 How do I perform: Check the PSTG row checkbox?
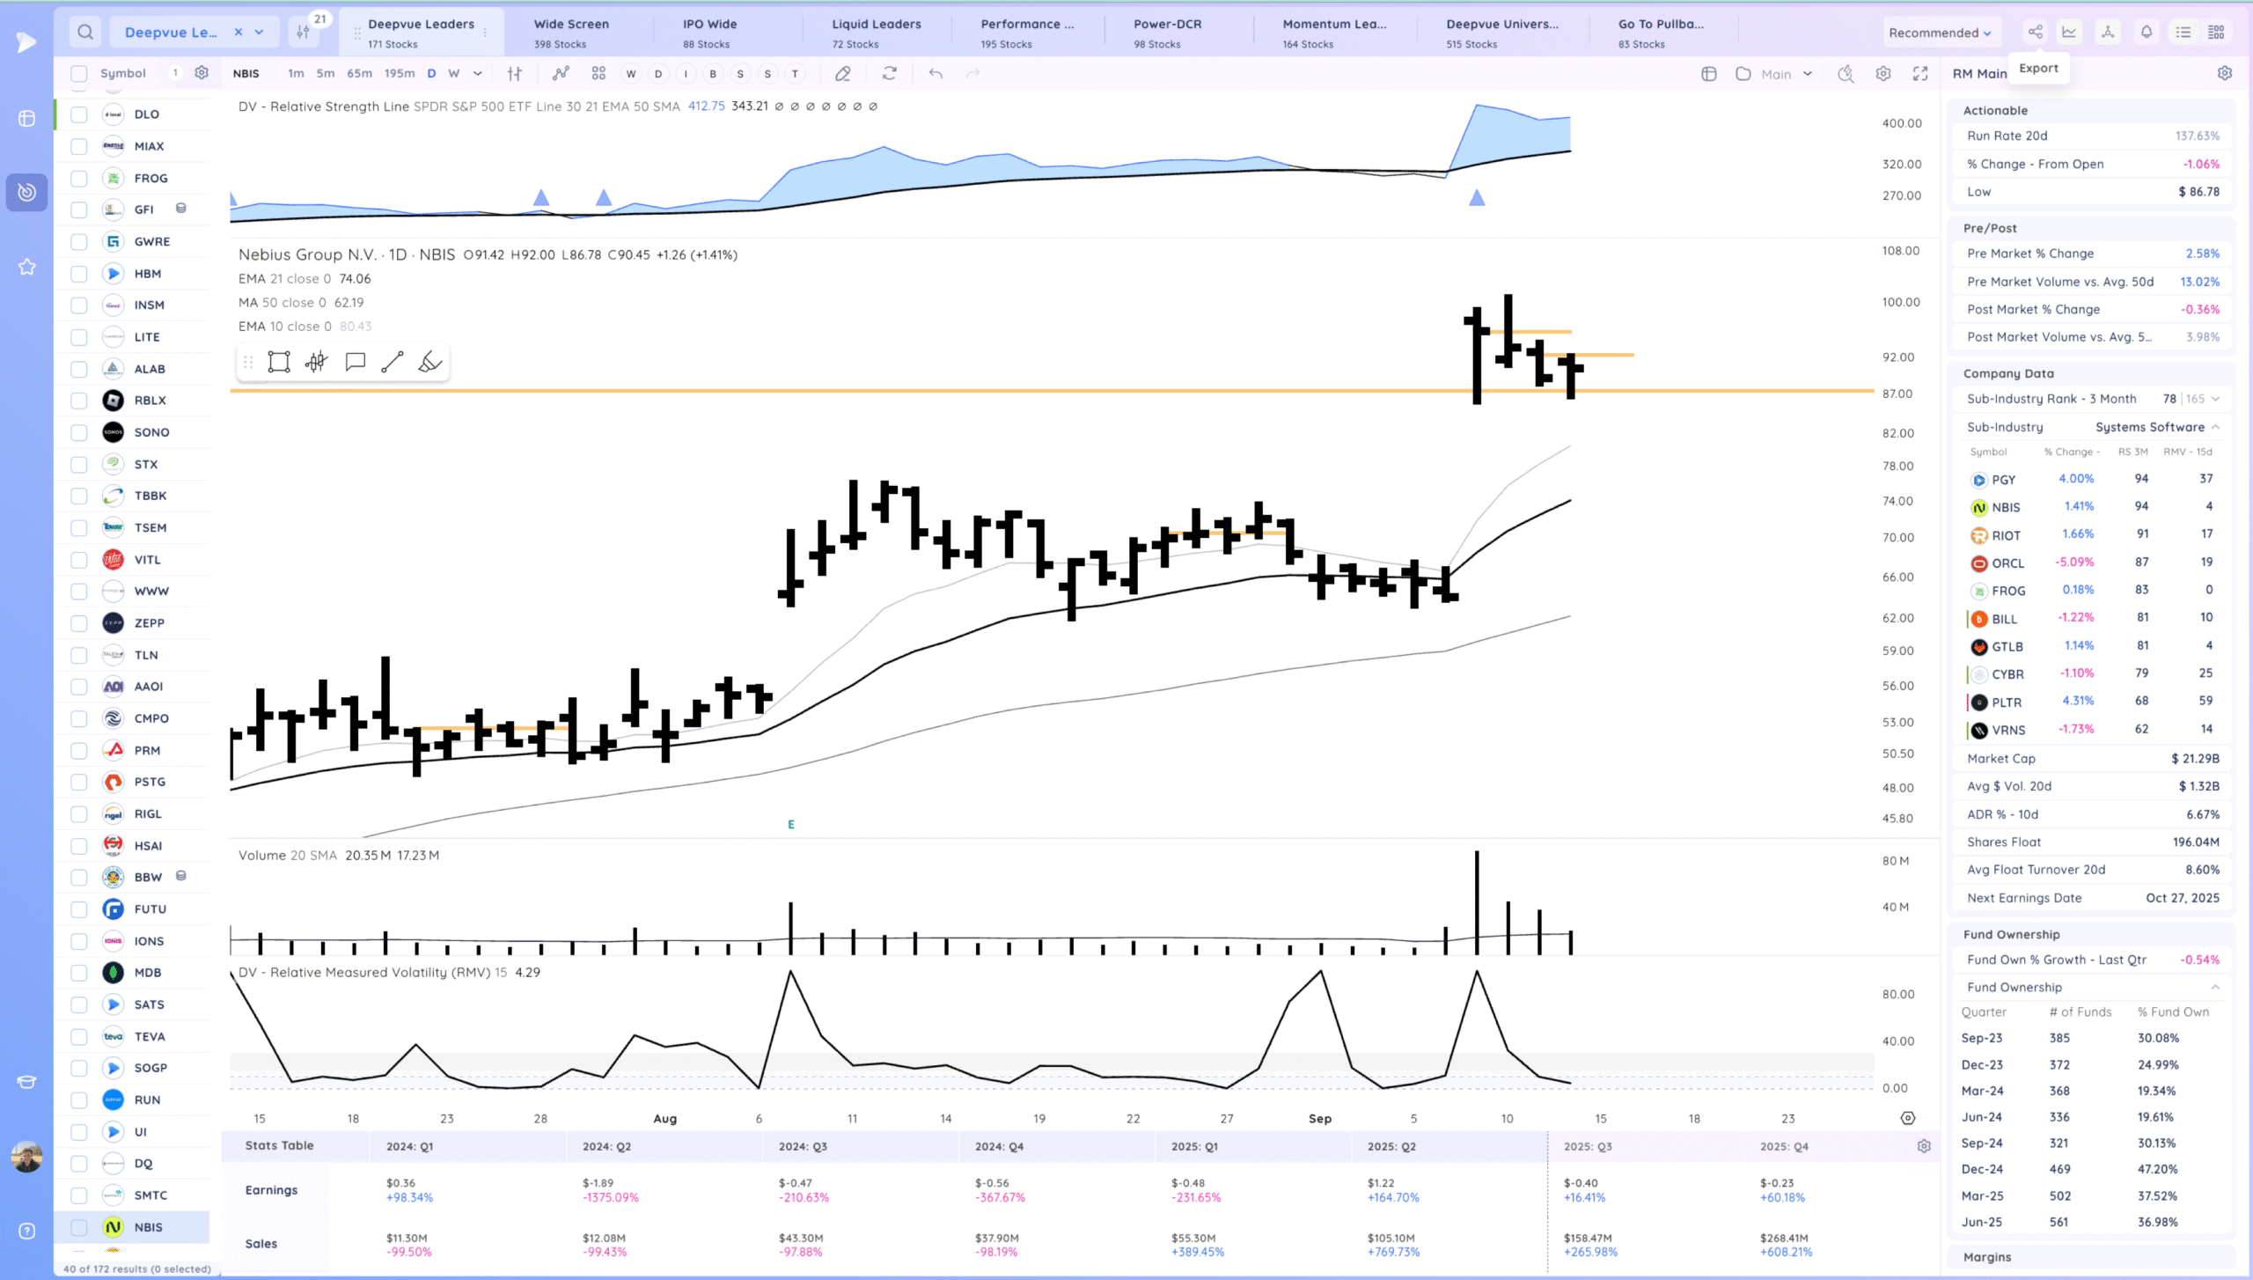(79, 782)
